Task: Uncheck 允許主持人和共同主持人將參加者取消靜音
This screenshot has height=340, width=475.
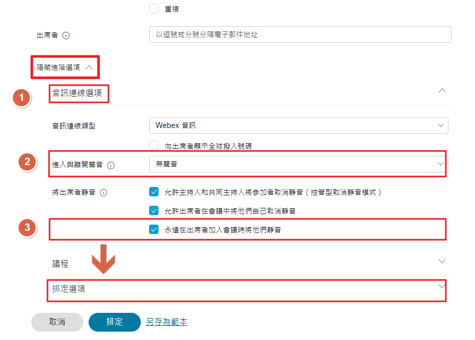Action: click(154, 192)
